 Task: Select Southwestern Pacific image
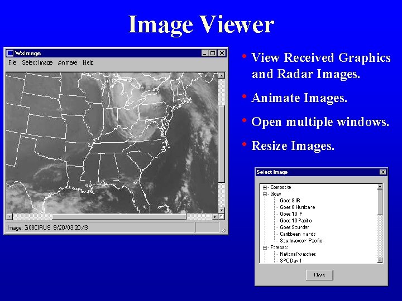[301, 241]
